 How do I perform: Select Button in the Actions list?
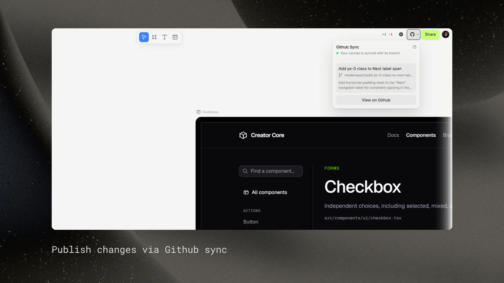coord(251,222)
